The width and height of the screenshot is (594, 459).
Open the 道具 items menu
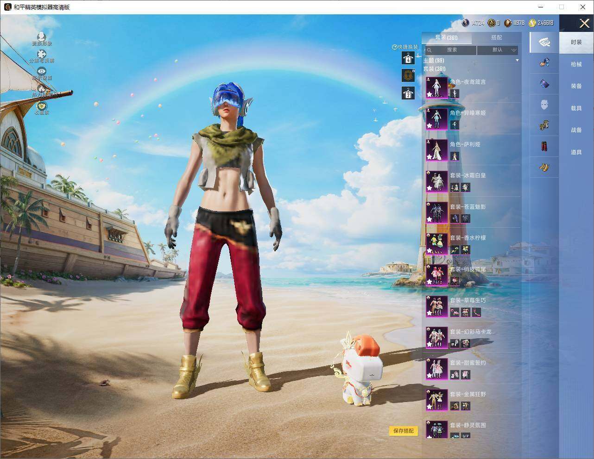pos(576,152)
